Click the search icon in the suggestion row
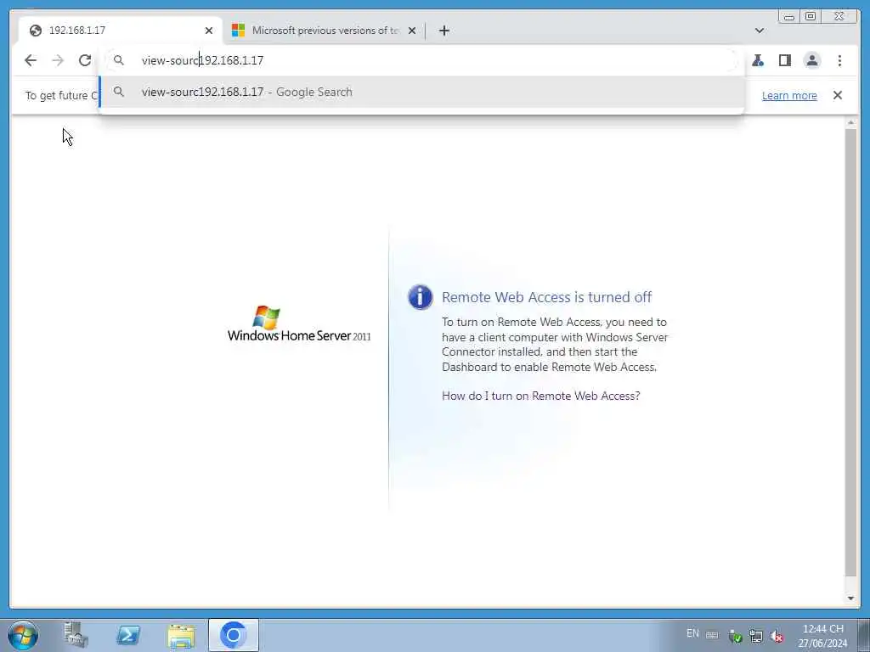 coord(119,92)
